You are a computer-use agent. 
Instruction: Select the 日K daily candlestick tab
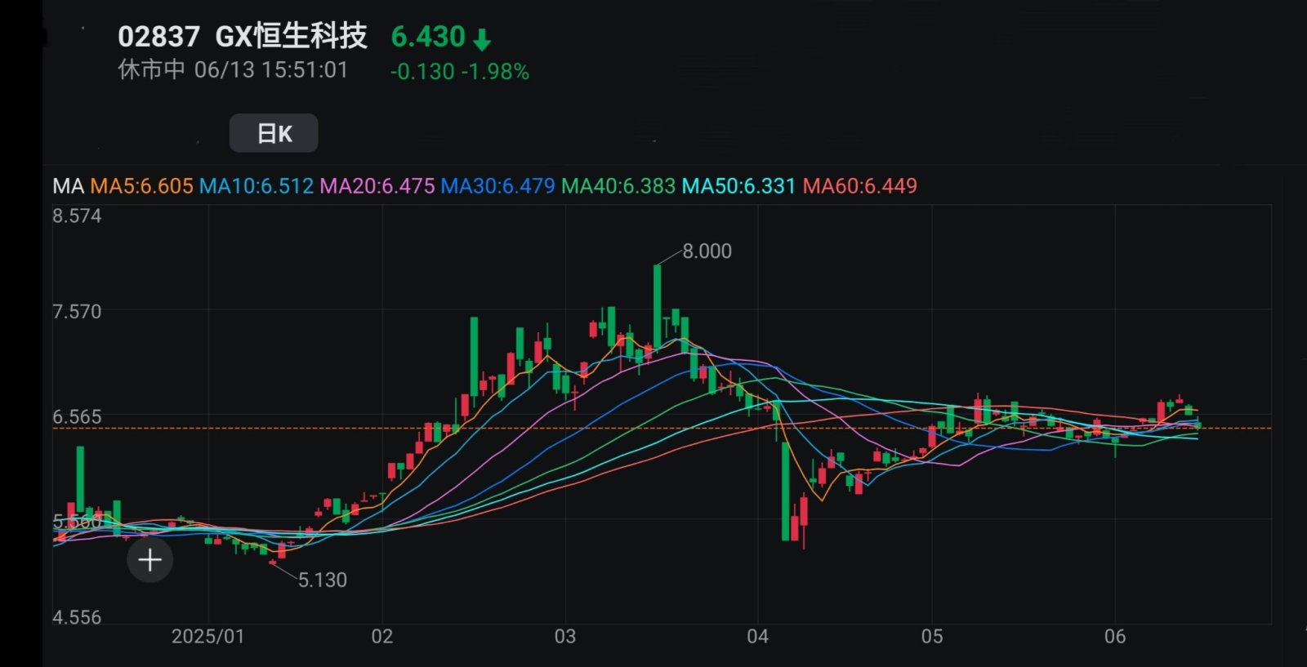pos(274,133)
